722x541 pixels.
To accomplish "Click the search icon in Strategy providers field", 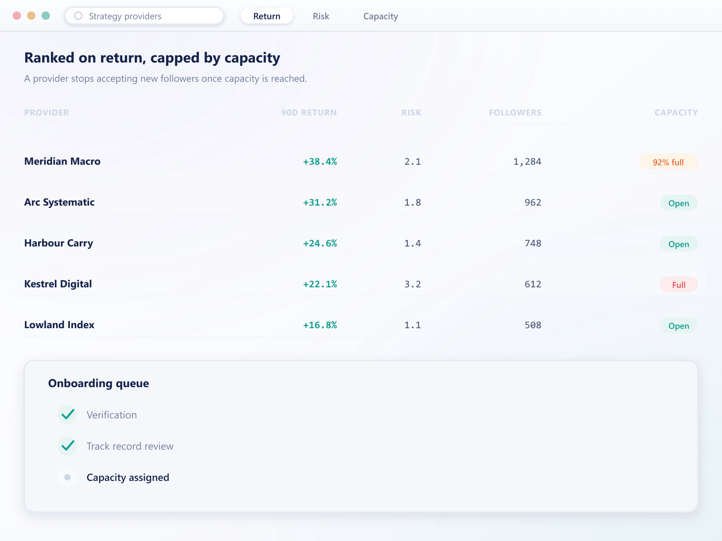I will 78,16.
